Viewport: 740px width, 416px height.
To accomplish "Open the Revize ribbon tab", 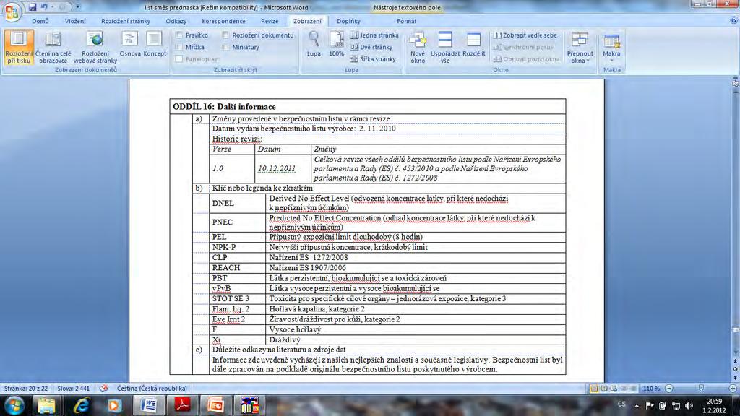I will (270, 21).
